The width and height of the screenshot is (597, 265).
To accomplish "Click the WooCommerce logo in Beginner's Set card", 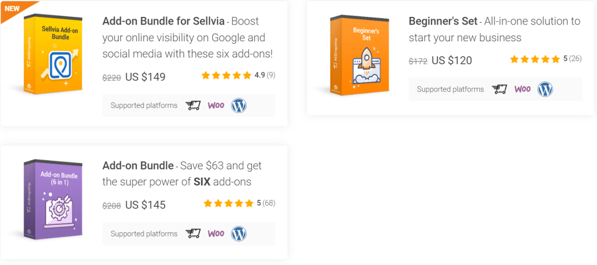I will [x=522, y=89].
